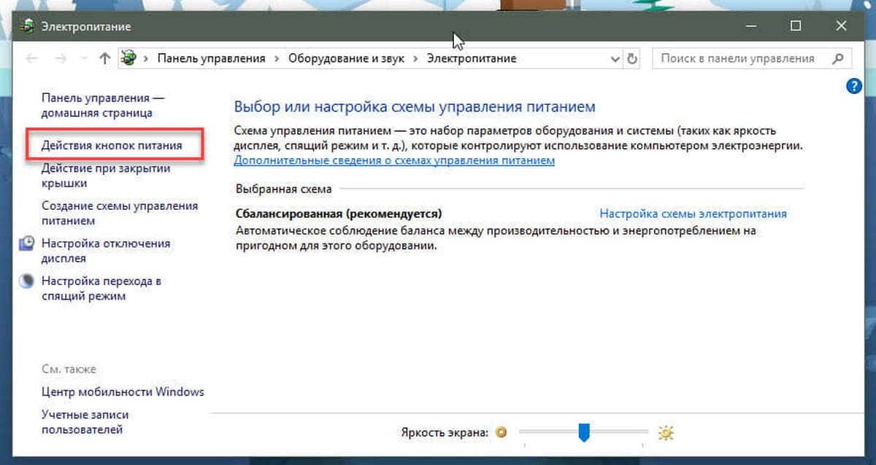Open the recent locations dropdown arrow
Image resolution: width=876 pixels, height=465 pixels.
click(84, 59)
